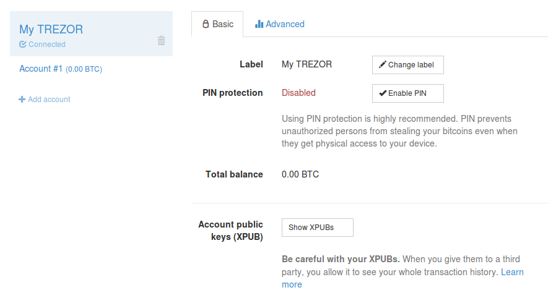The image size is (548, 303).
Task: Click the pencil icon in Change label
Action: pyautogui.click(x=383, y=64)
